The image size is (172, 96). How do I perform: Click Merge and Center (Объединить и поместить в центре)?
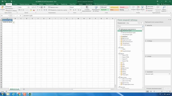point(58,10)
